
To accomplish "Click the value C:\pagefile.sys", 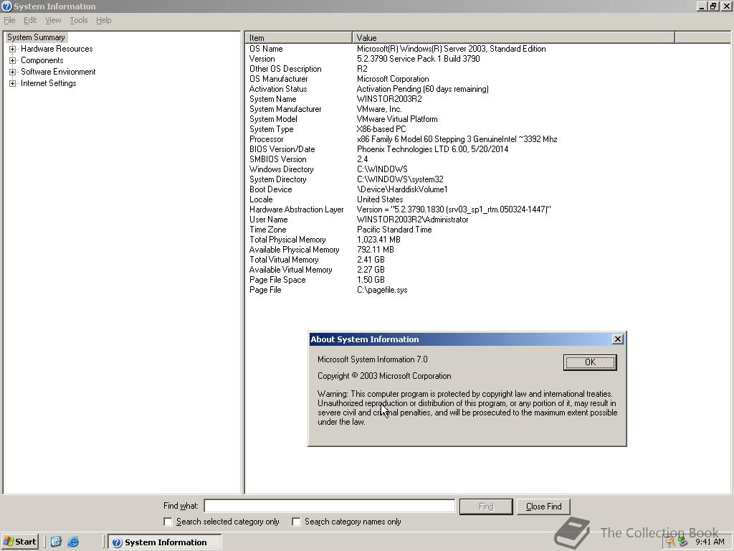I will (x=382, y=290).
